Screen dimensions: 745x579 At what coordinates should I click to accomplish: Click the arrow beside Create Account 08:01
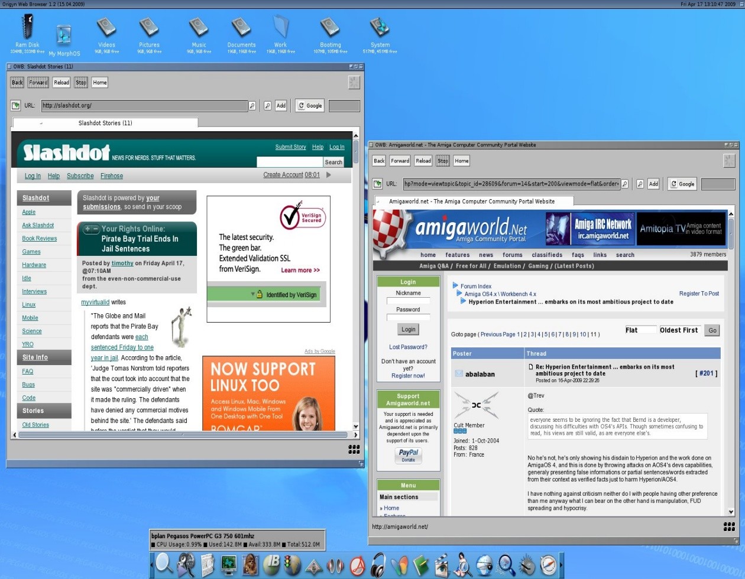pos(329,175)
